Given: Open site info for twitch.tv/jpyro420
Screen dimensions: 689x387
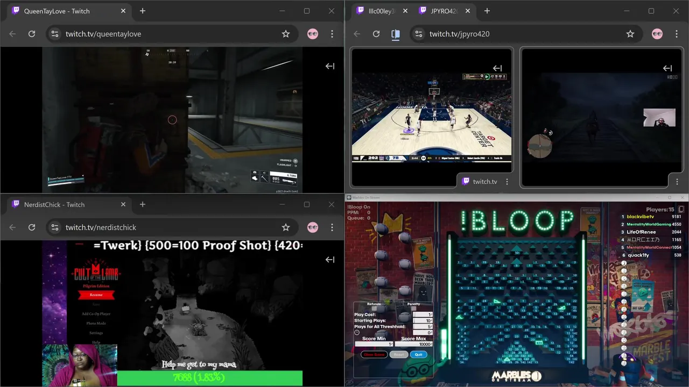Looking at the screenshot, I should [418, 34].
